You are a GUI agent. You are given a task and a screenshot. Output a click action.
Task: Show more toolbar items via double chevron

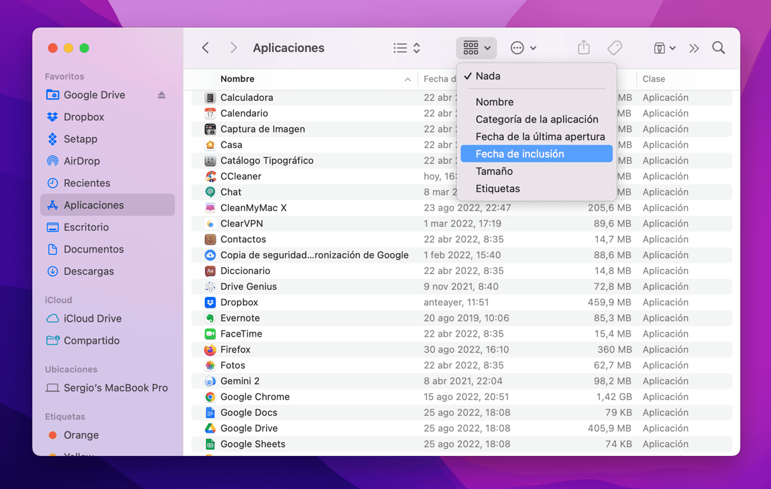694,48
